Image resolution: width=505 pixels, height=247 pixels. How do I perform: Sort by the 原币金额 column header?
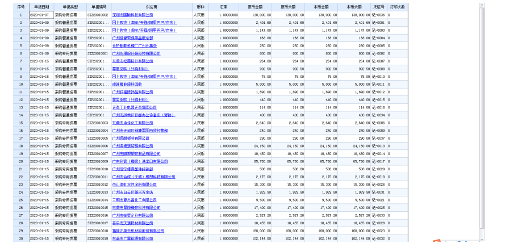pos(256,7)
